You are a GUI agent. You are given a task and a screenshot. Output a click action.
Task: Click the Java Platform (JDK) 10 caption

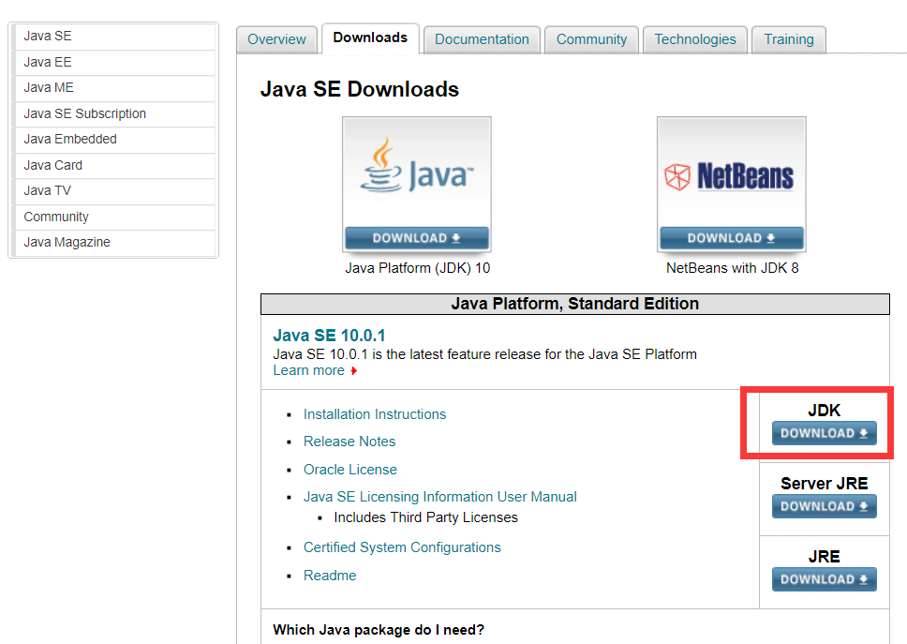click(418, 268)
